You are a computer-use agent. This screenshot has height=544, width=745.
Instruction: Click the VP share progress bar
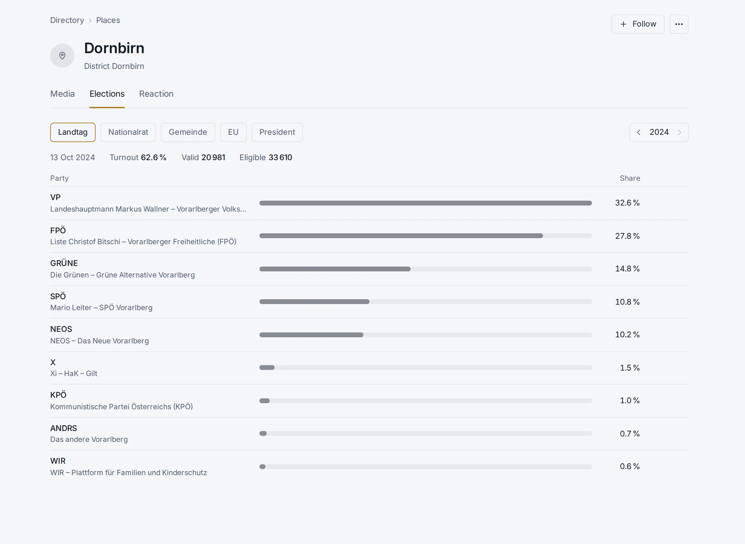click(426, 203)
